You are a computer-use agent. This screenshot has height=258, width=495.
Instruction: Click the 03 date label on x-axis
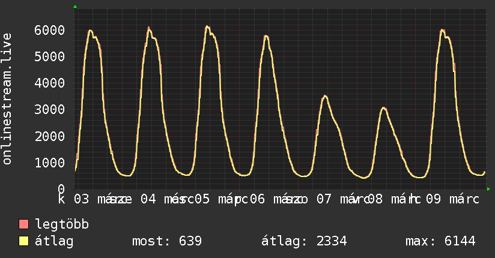coord(82,199)
